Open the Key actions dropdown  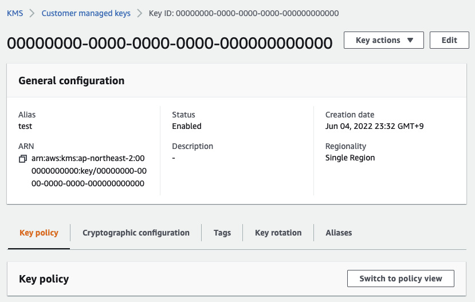(384, 40)
